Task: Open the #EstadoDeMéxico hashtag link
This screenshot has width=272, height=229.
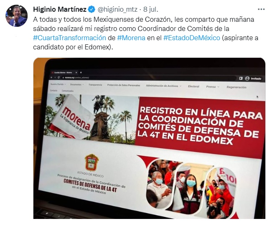Action: pos(192,38)
